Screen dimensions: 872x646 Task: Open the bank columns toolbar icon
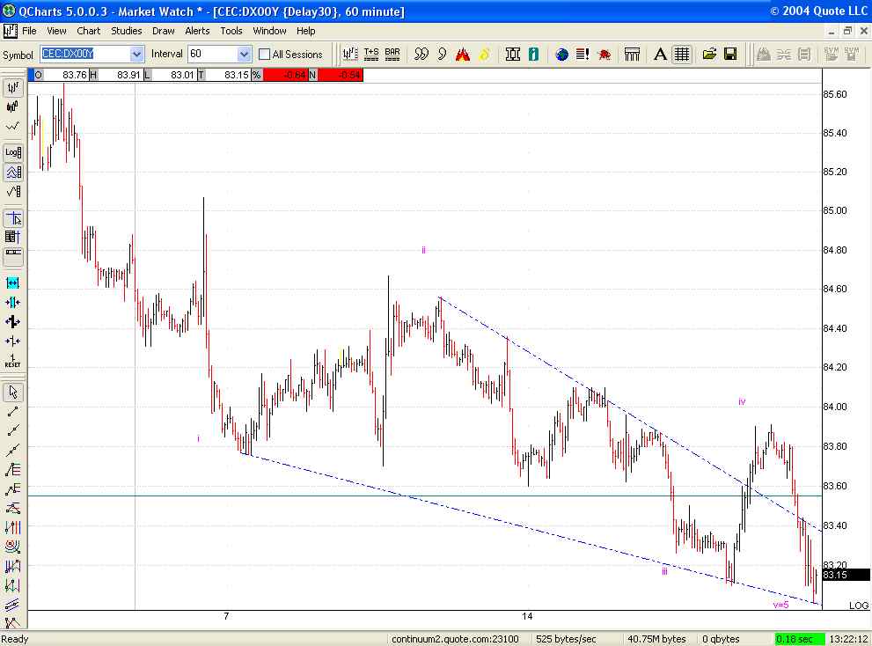(x=632, y=54)
